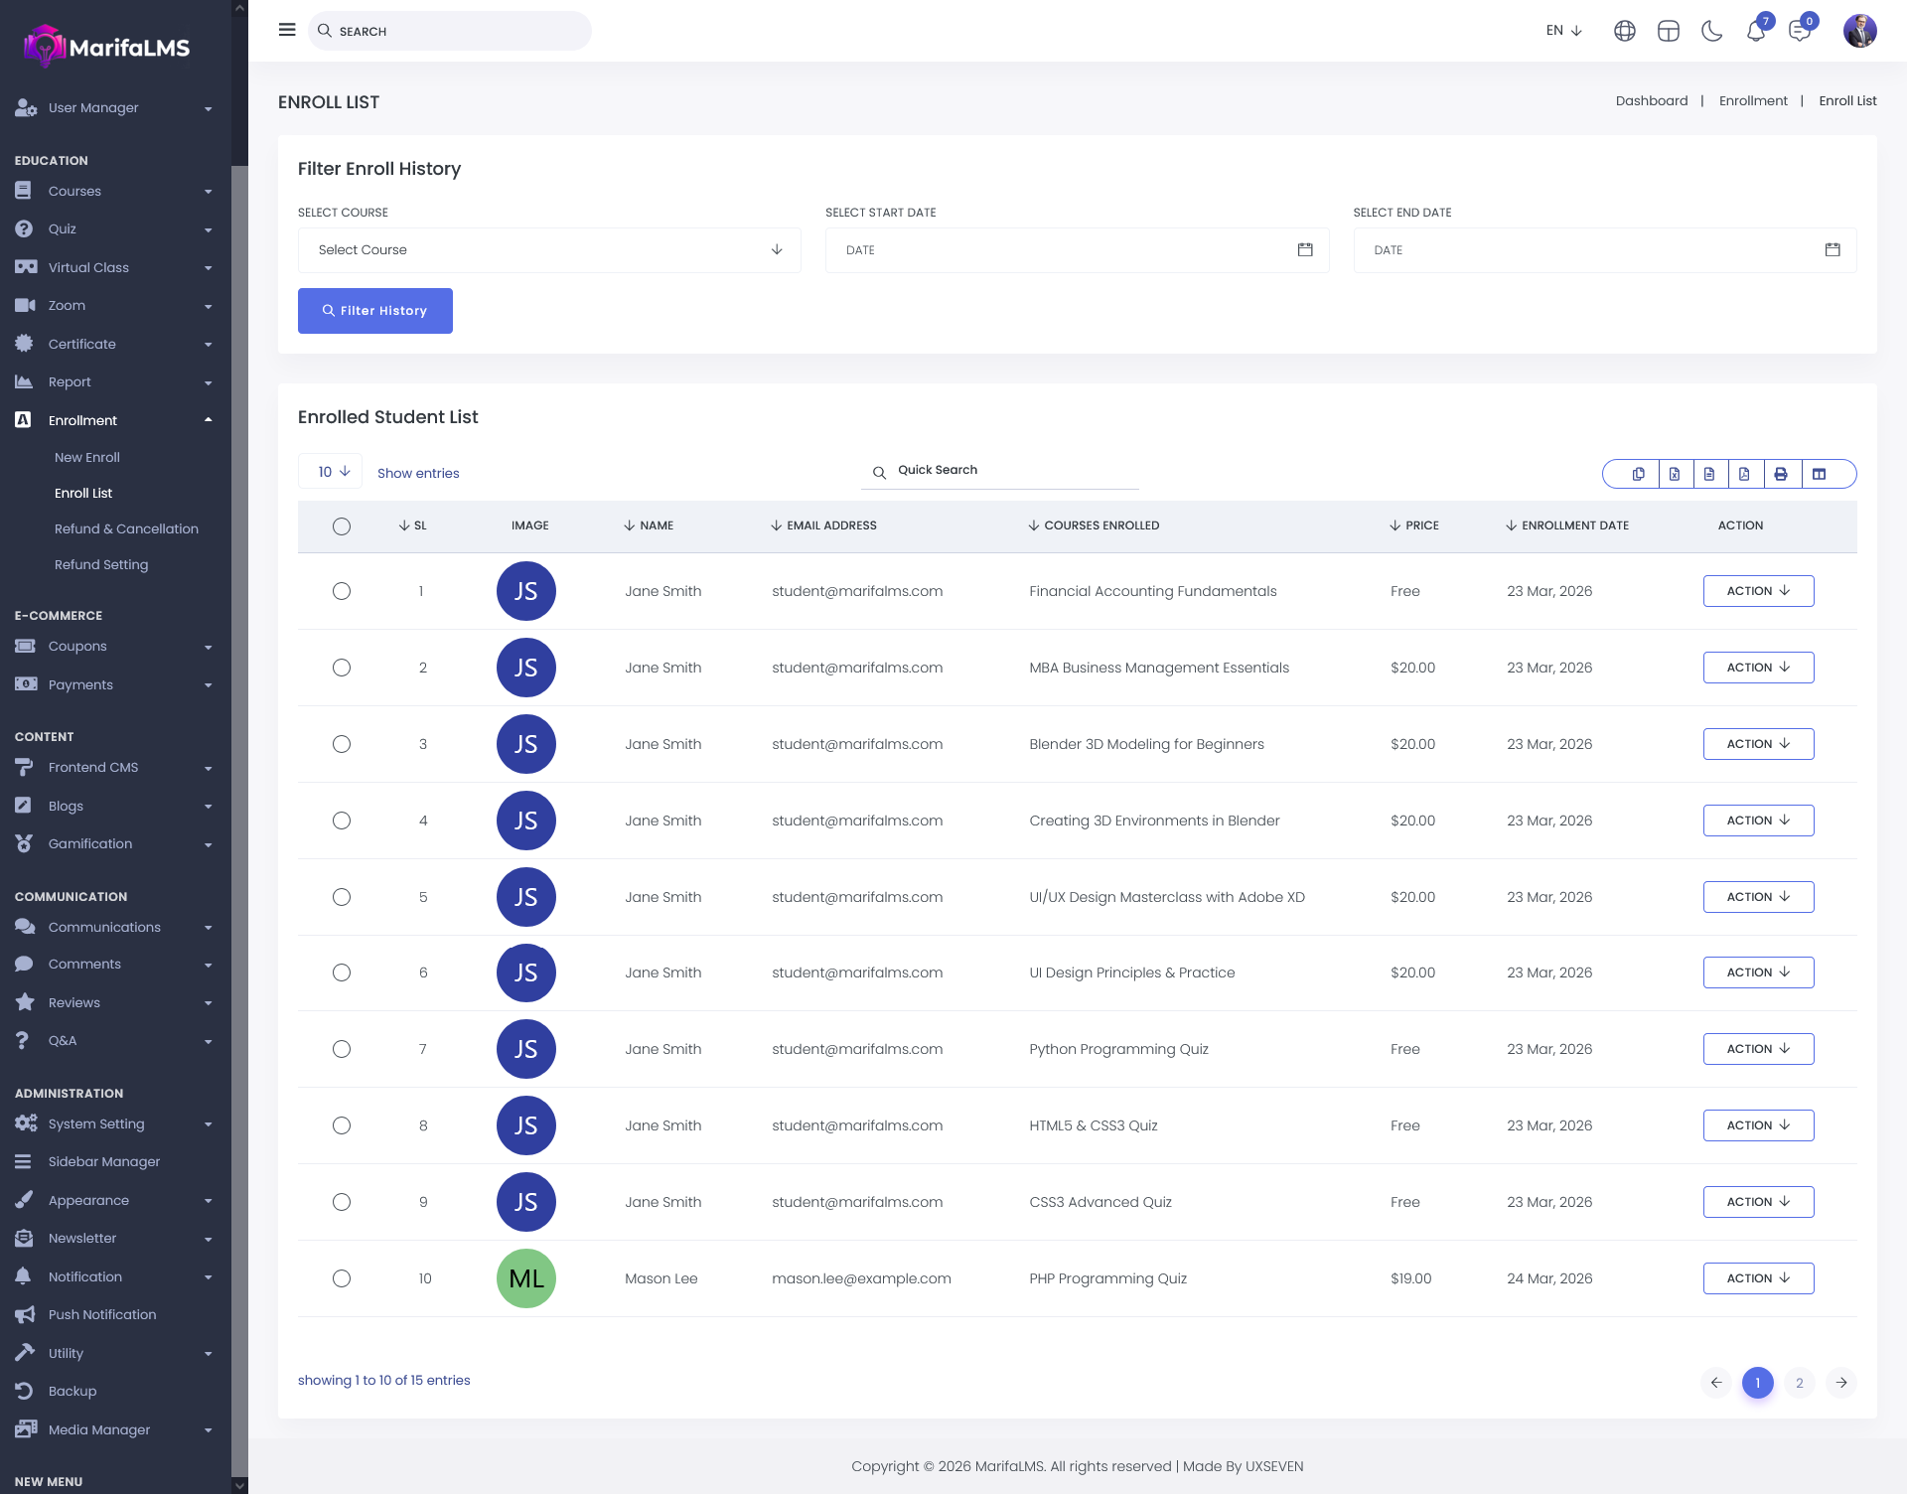Check the row 3 Blender 3D Modeling checkbox
Image resolution: width=1907 pixels, height=1495 pixels.
click(342, 744)
